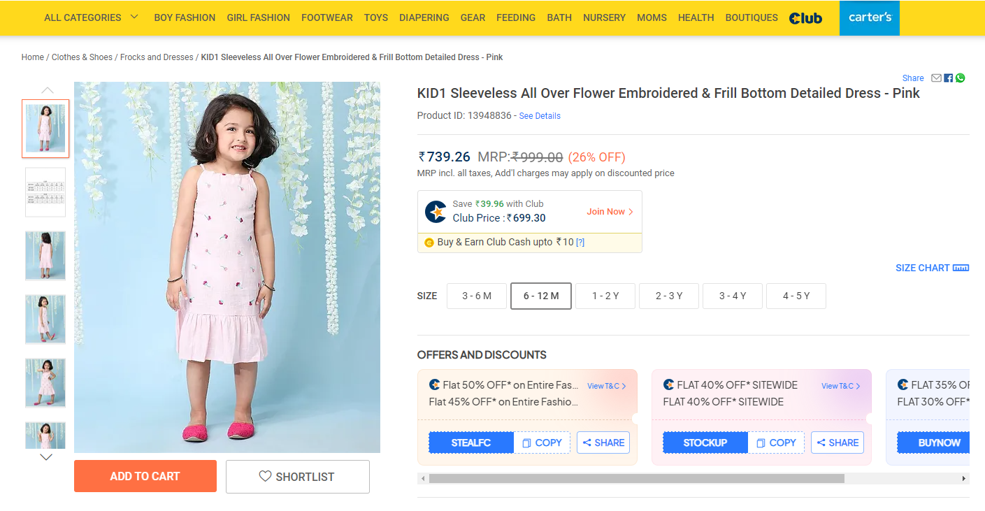Open Footwear menu item

point(326,17)
